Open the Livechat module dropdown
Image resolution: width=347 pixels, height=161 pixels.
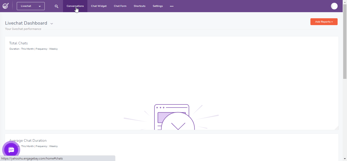click(31, 6)
